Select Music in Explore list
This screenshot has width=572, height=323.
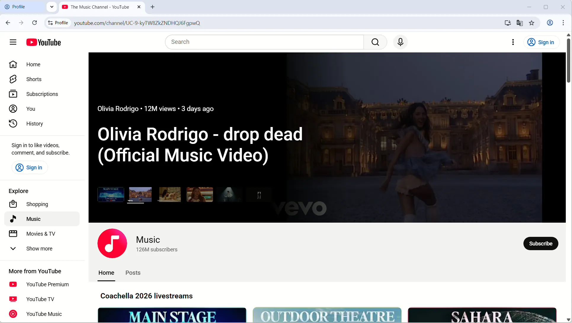42,219
